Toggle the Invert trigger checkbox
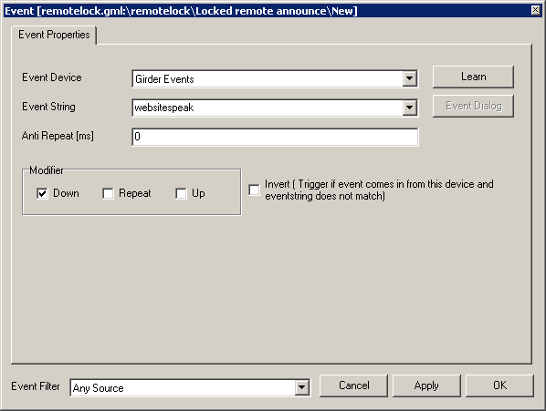The width and height of the screenshot is (546, 411). point(254,190)
